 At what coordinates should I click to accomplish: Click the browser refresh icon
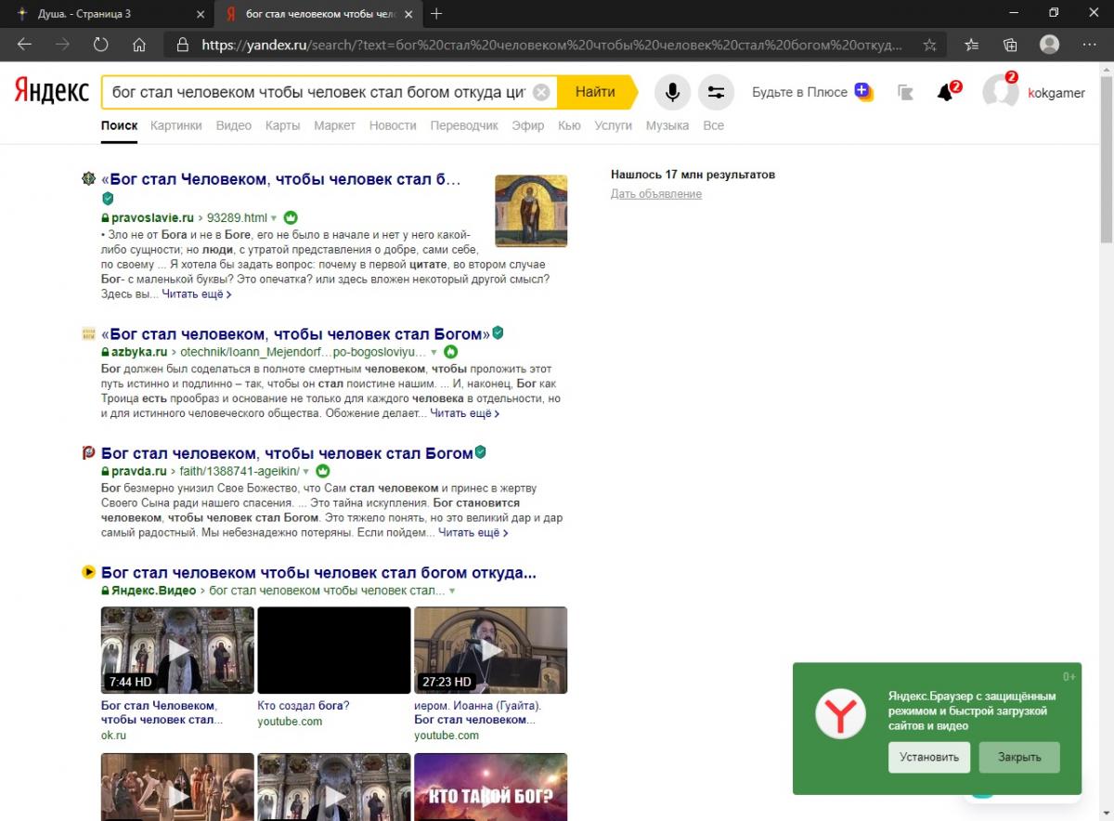pyautogui.click(x=100, y=45)
